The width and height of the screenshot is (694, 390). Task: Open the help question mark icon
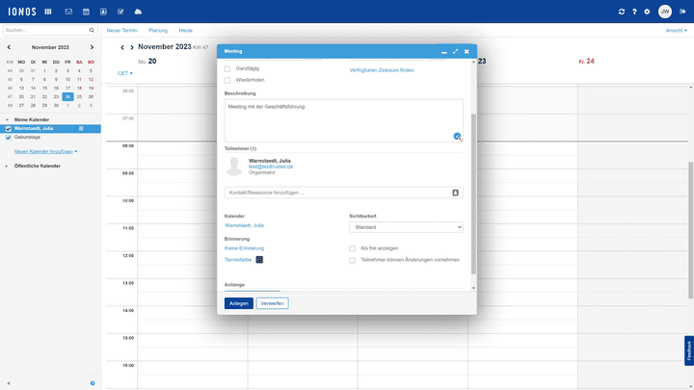634,12
